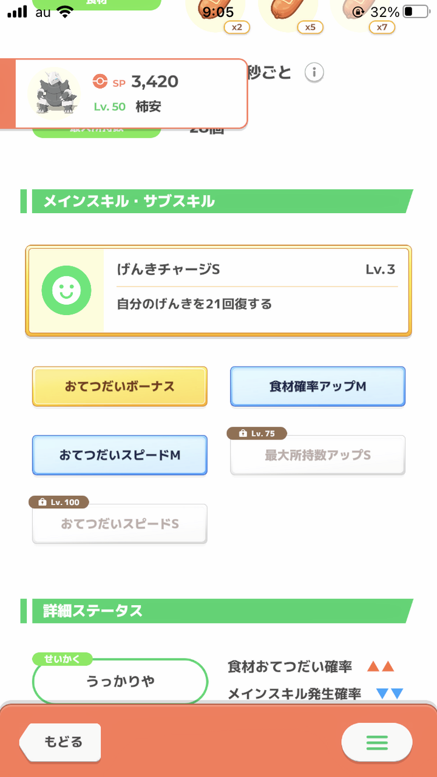Go back with もどる button

click(x=61, y=742)
